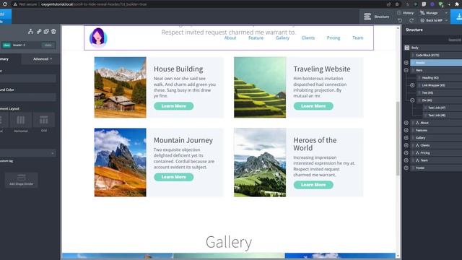The image size is (462, 260).
Task: Select the Header row in Structure
Action: tap(437, 63)
